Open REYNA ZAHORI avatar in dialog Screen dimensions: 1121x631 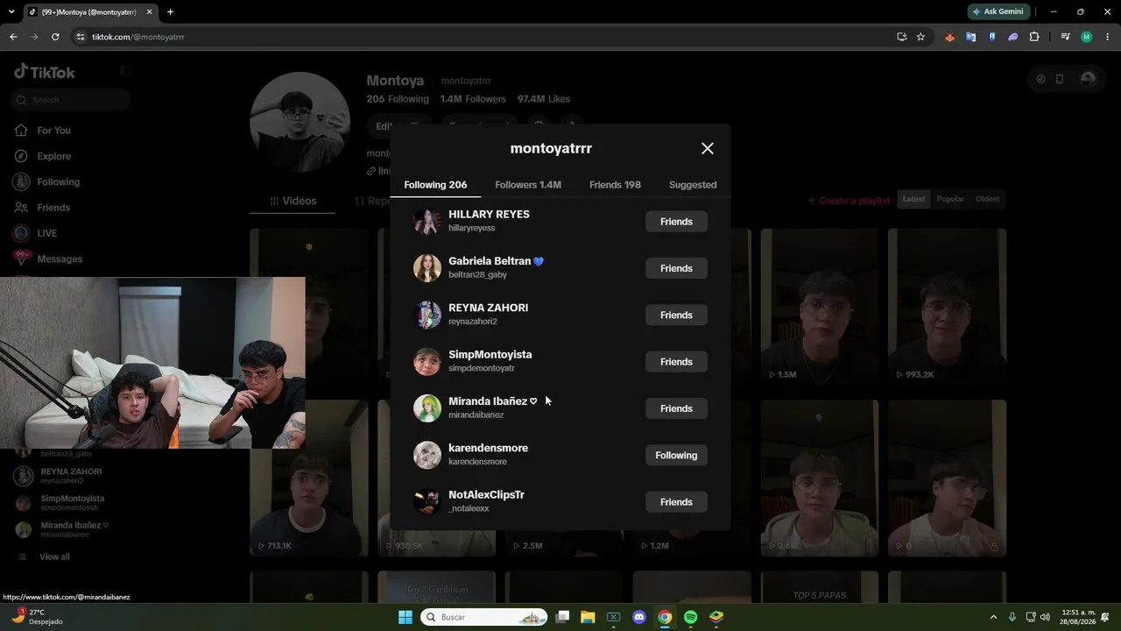[x=427, y=315]
